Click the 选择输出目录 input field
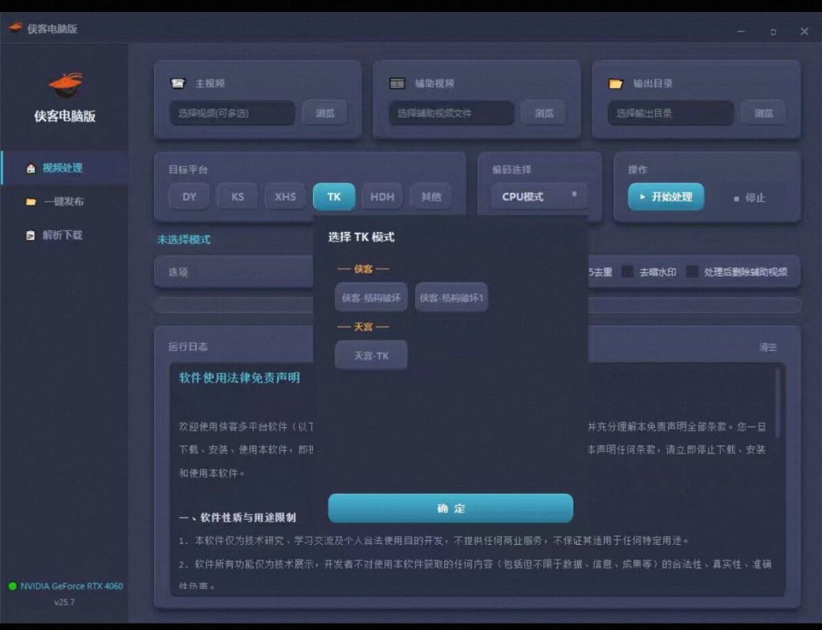Viewport: 822px width, 630px height. [x=670, y=113]
